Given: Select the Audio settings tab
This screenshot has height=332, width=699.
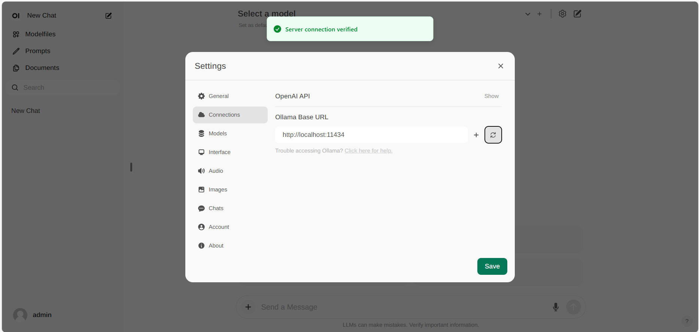Looking at the screenshot, I should click(216, 171).
